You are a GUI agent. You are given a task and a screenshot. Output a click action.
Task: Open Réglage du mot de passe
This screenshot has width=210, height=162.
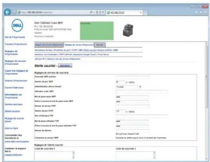pyautogui.click(x=14, y=120)
